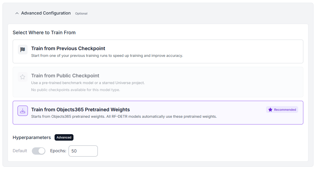
Task: Click the 'No public checkpoints available' notice
Action: 75,90
